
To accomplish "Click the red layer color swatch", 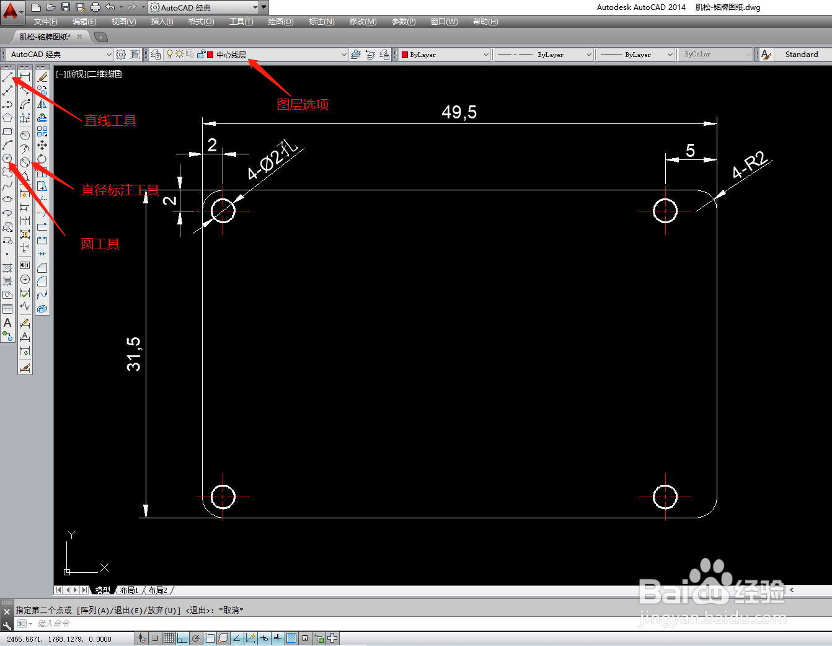I will pyautogui.click(x=211, y=55).
